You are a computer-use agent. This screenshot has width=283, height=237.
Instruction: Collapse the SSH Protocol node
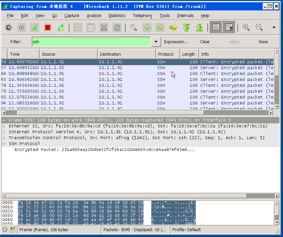4,144
